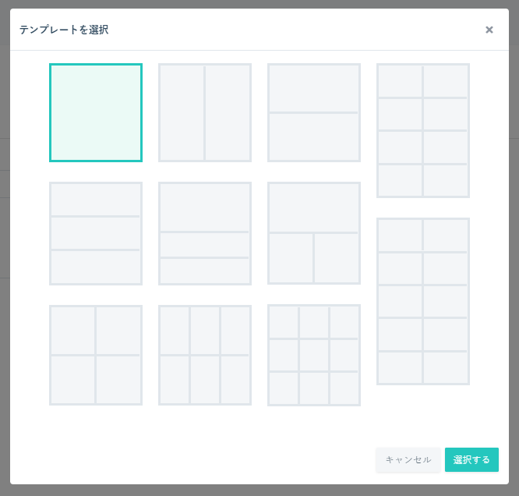519x496 pixels.
Task: Click the middle row of the three equal rows template
Action: click(96, 233)
